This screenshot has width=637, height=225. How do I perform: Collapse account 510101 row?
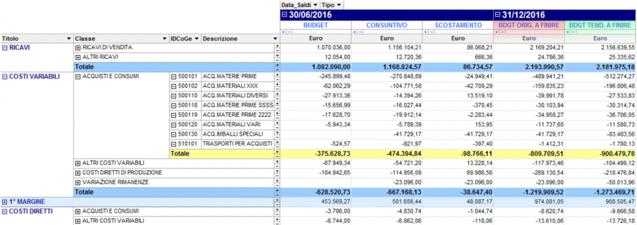174,144
